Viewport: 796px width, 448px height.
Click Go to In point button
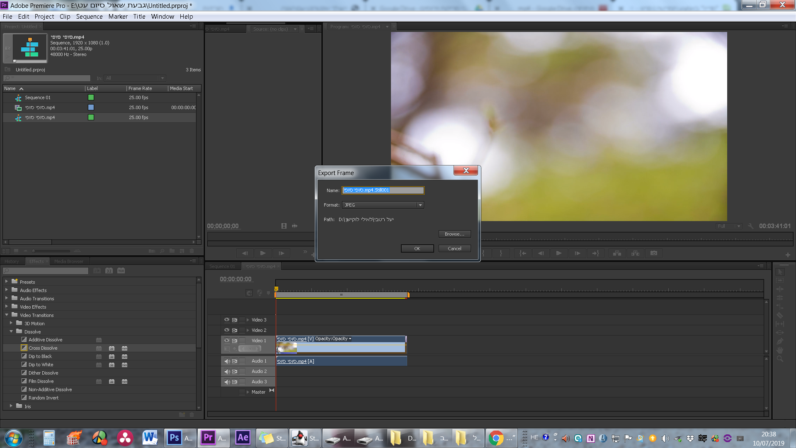523,253
